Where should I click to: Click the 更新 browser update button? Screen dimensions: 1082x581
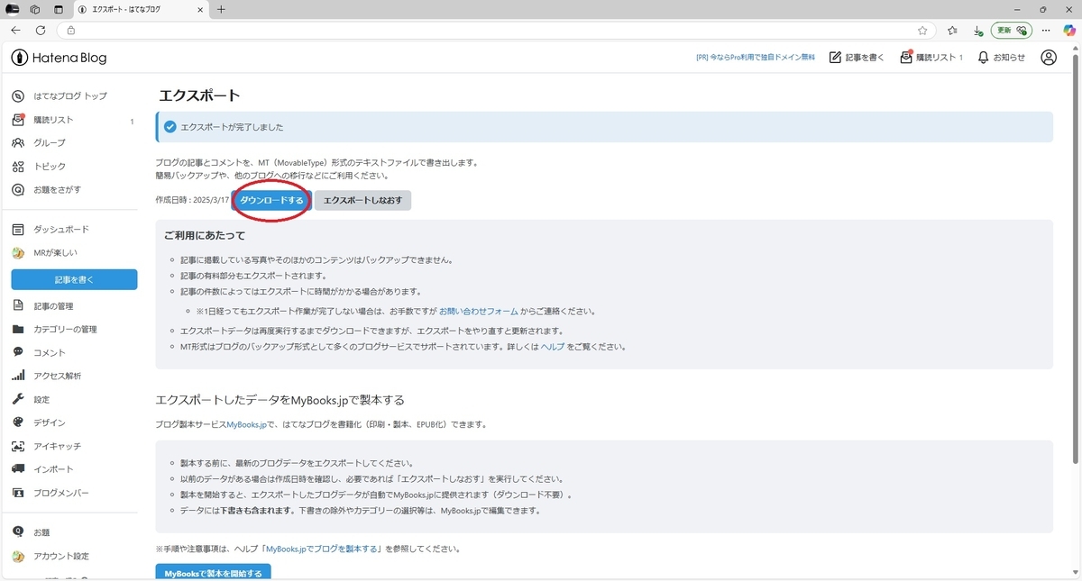1011,30
